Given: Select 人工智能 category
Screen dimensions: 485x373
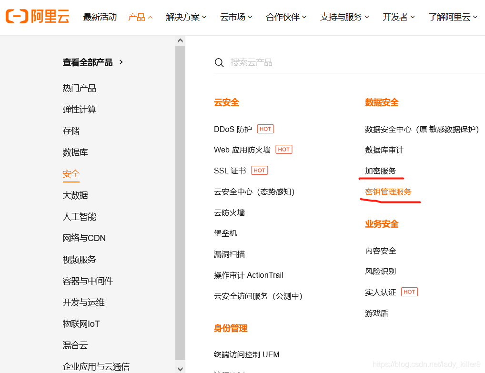Looking at the screenshot, I should click(x=79, y=216).
